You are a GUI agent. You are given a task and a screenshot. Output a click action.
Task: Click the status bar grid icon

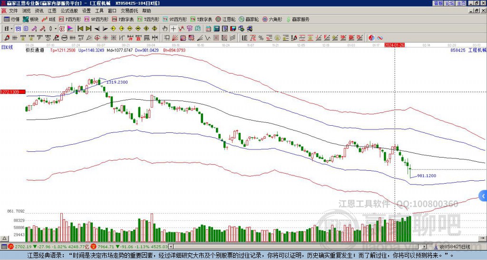pos(4,247)
